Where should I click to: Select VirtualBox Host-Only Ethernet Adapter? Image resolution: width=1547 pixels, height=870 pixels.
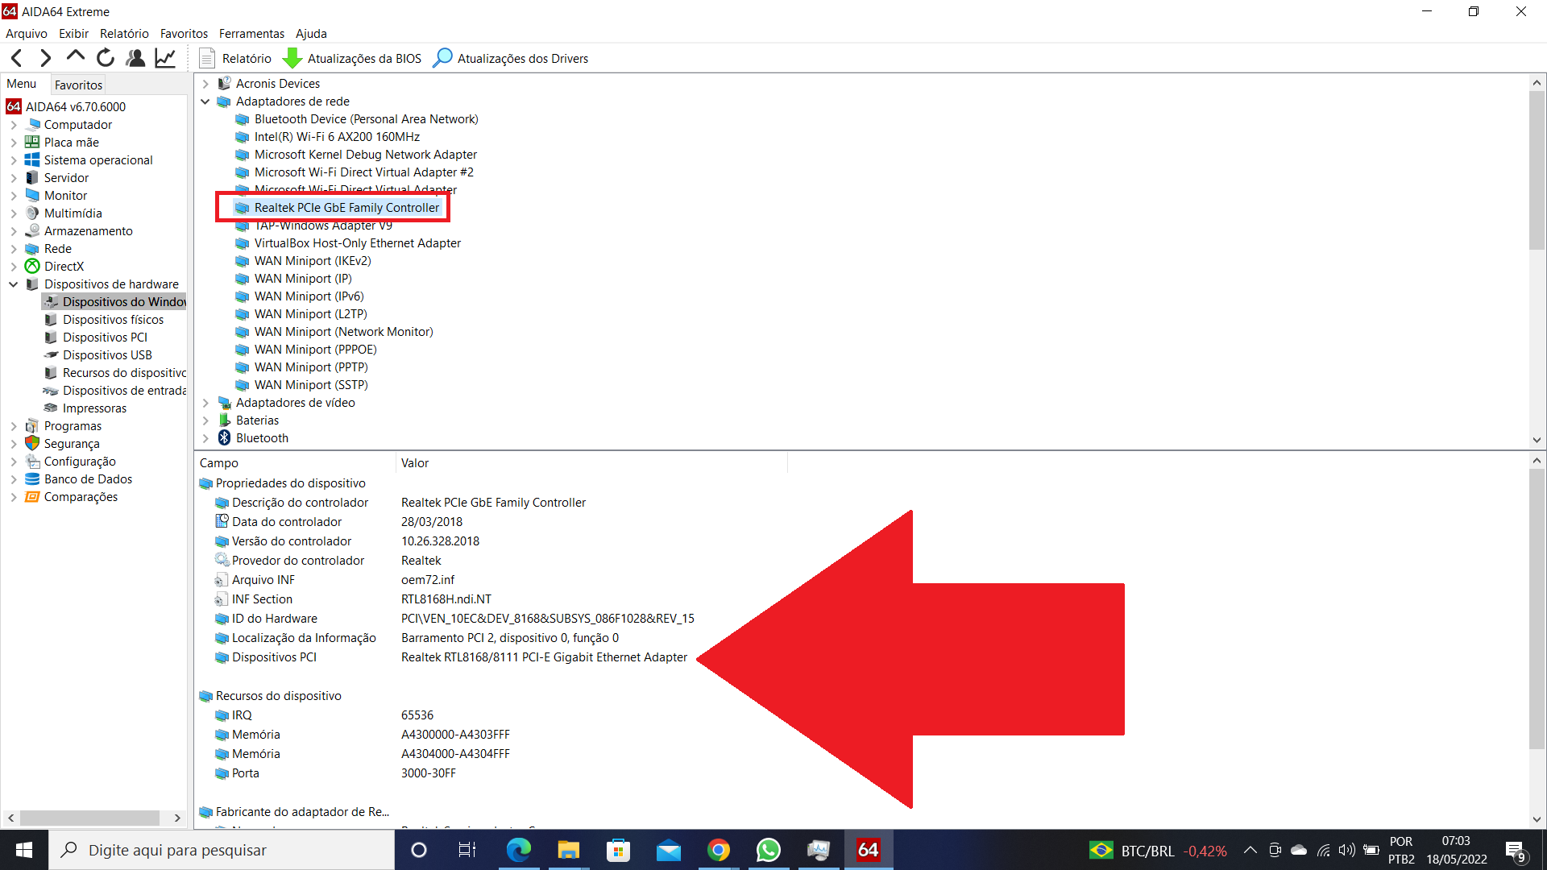coord(358,243)
